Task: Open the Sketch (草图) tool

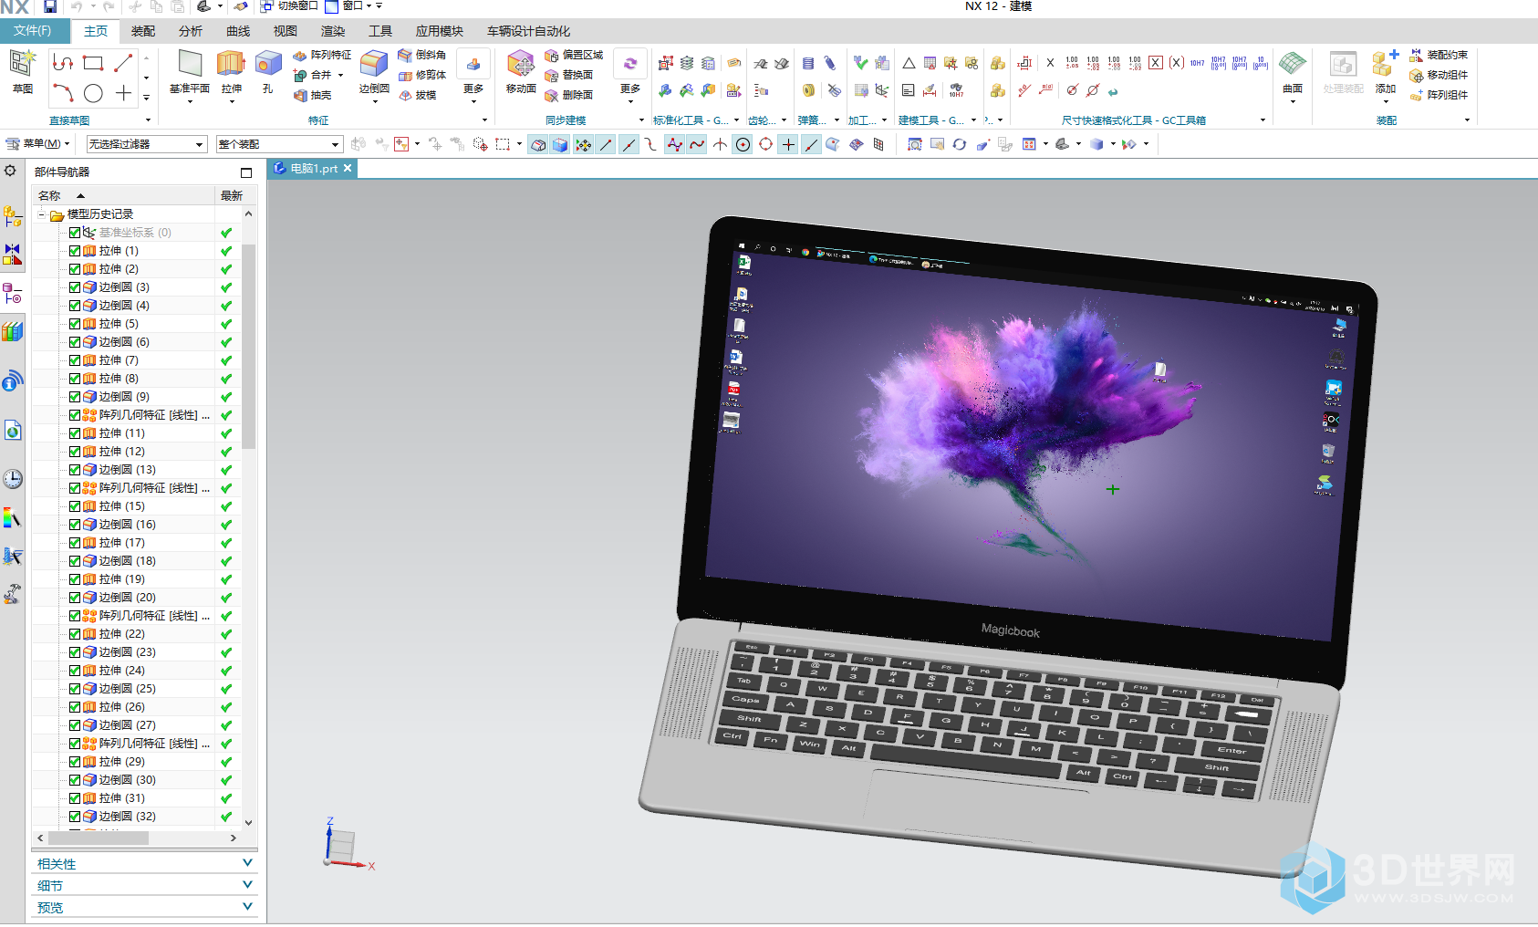Action: tap(23, 72)
